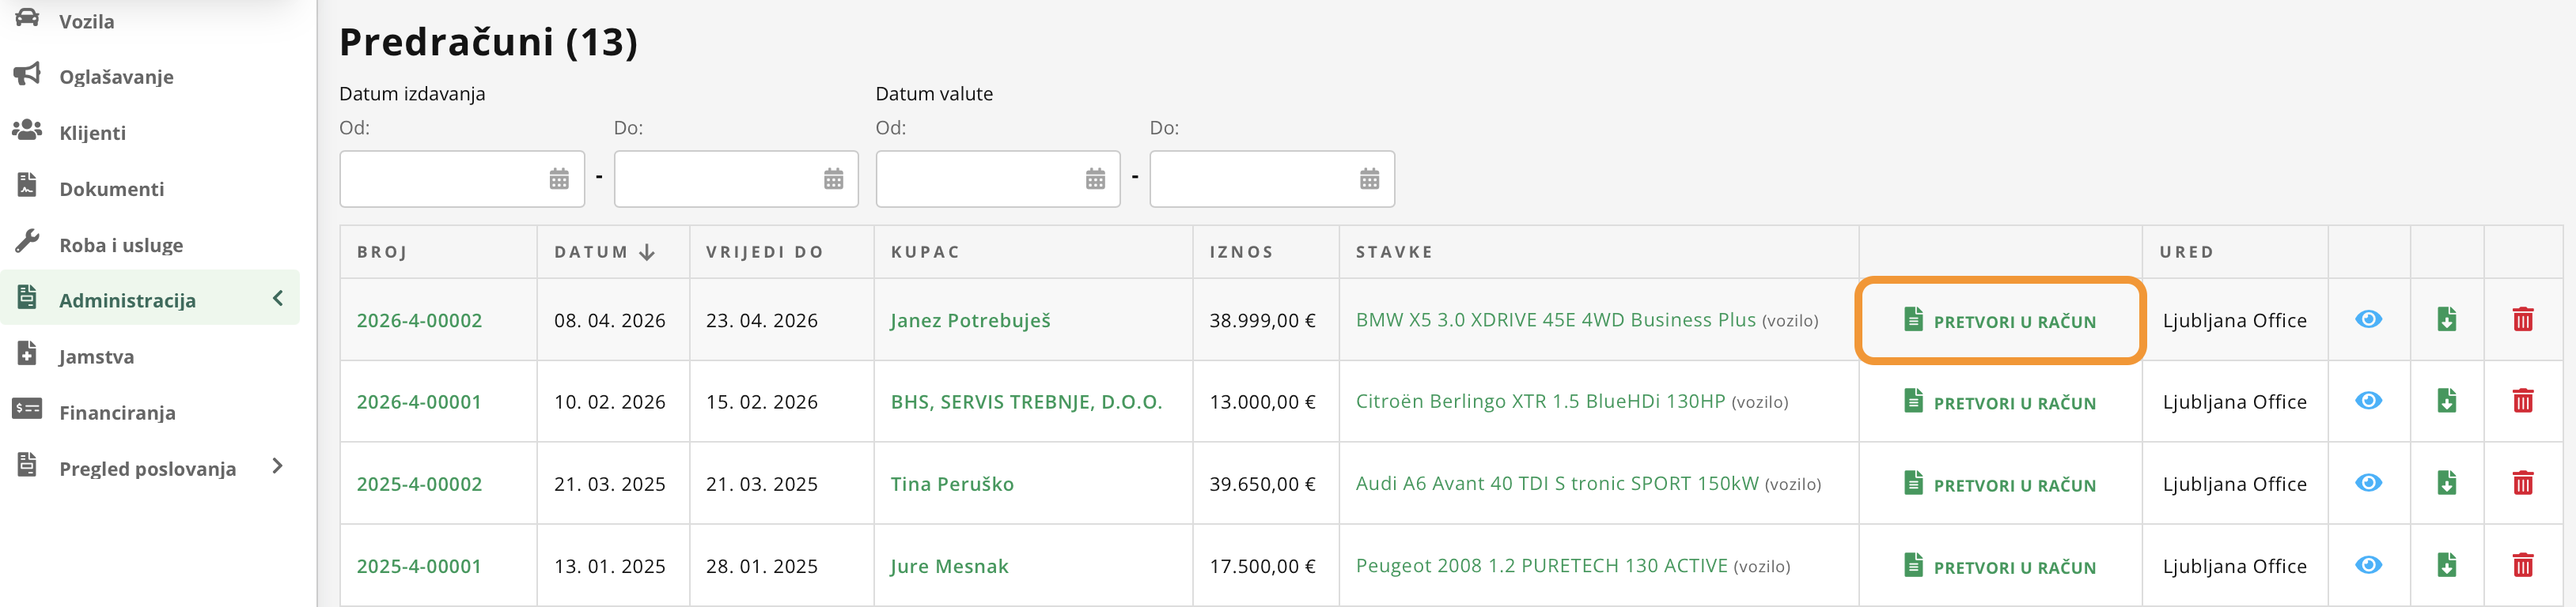Convert first predračun with Pretvori u račun
The image size is (2576, 607).
[2000, 320]
